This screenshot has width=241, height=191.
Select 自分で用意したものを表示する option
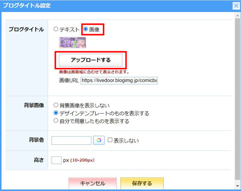[x=56, y=121]
